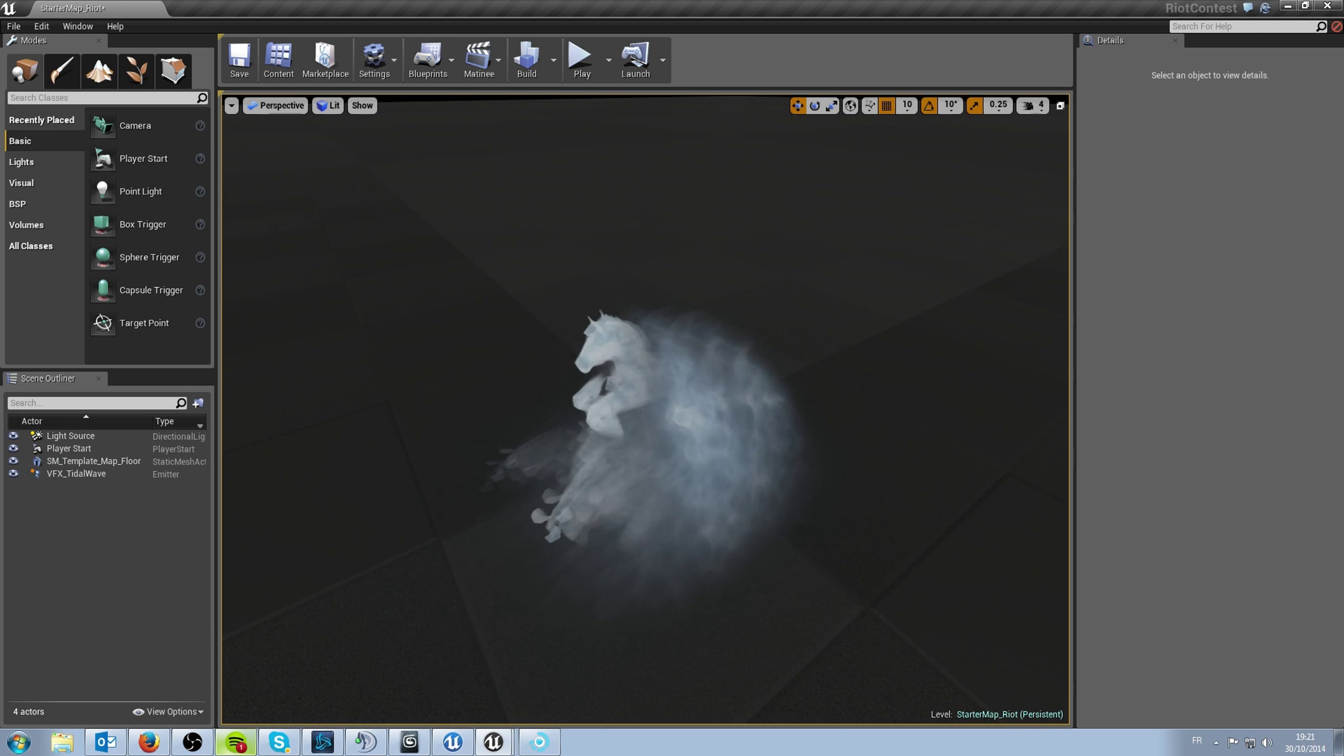Open the File menu
1344x756 pixels.
(13, 26)
